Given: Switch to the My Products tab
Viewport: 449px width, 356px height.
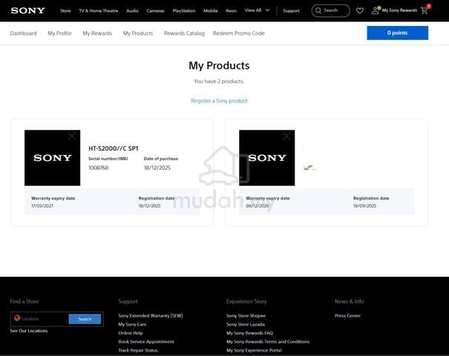Looking at the screenshot, I should click(x=138, y=33).
